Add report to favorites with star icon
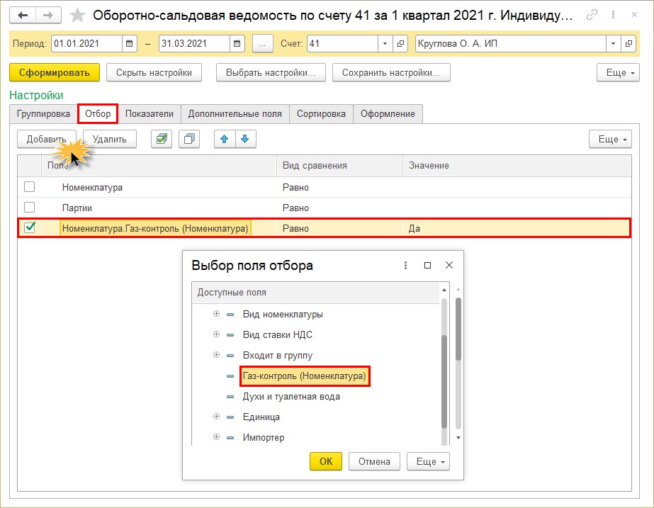 coord(78,15)
